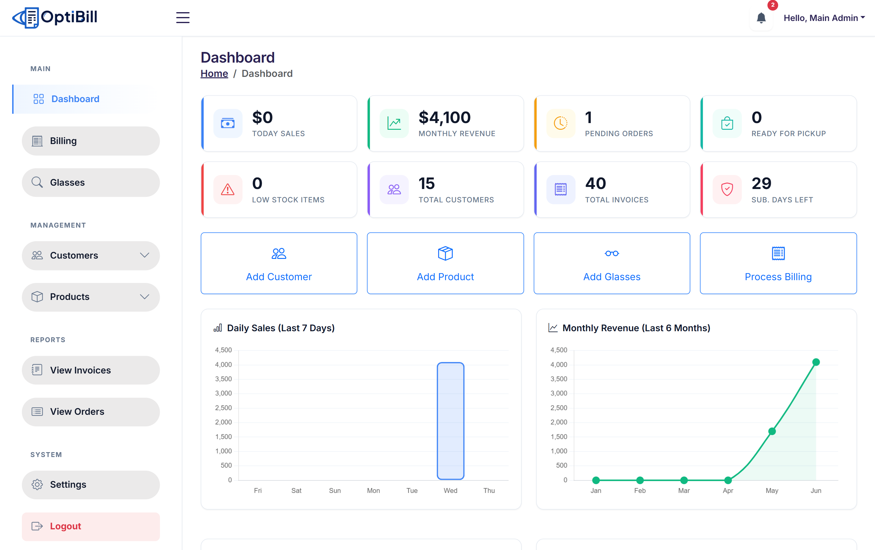Open the Glasses sidebar item
Image resolution: width=875 pixels, height=550 pixels.
click(x=91, y=183)
